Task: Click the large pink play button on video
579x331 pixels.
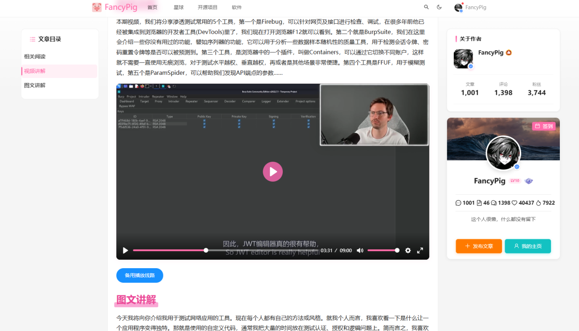Action: [x=273, y=172]
